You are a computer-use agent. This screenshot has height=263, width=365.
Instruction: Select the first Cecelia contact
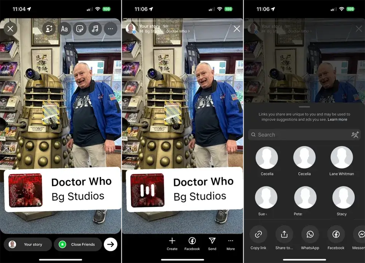pos(267,161)
